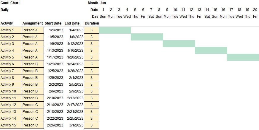Click the Sat label under date 7

[x=151, y=17]
